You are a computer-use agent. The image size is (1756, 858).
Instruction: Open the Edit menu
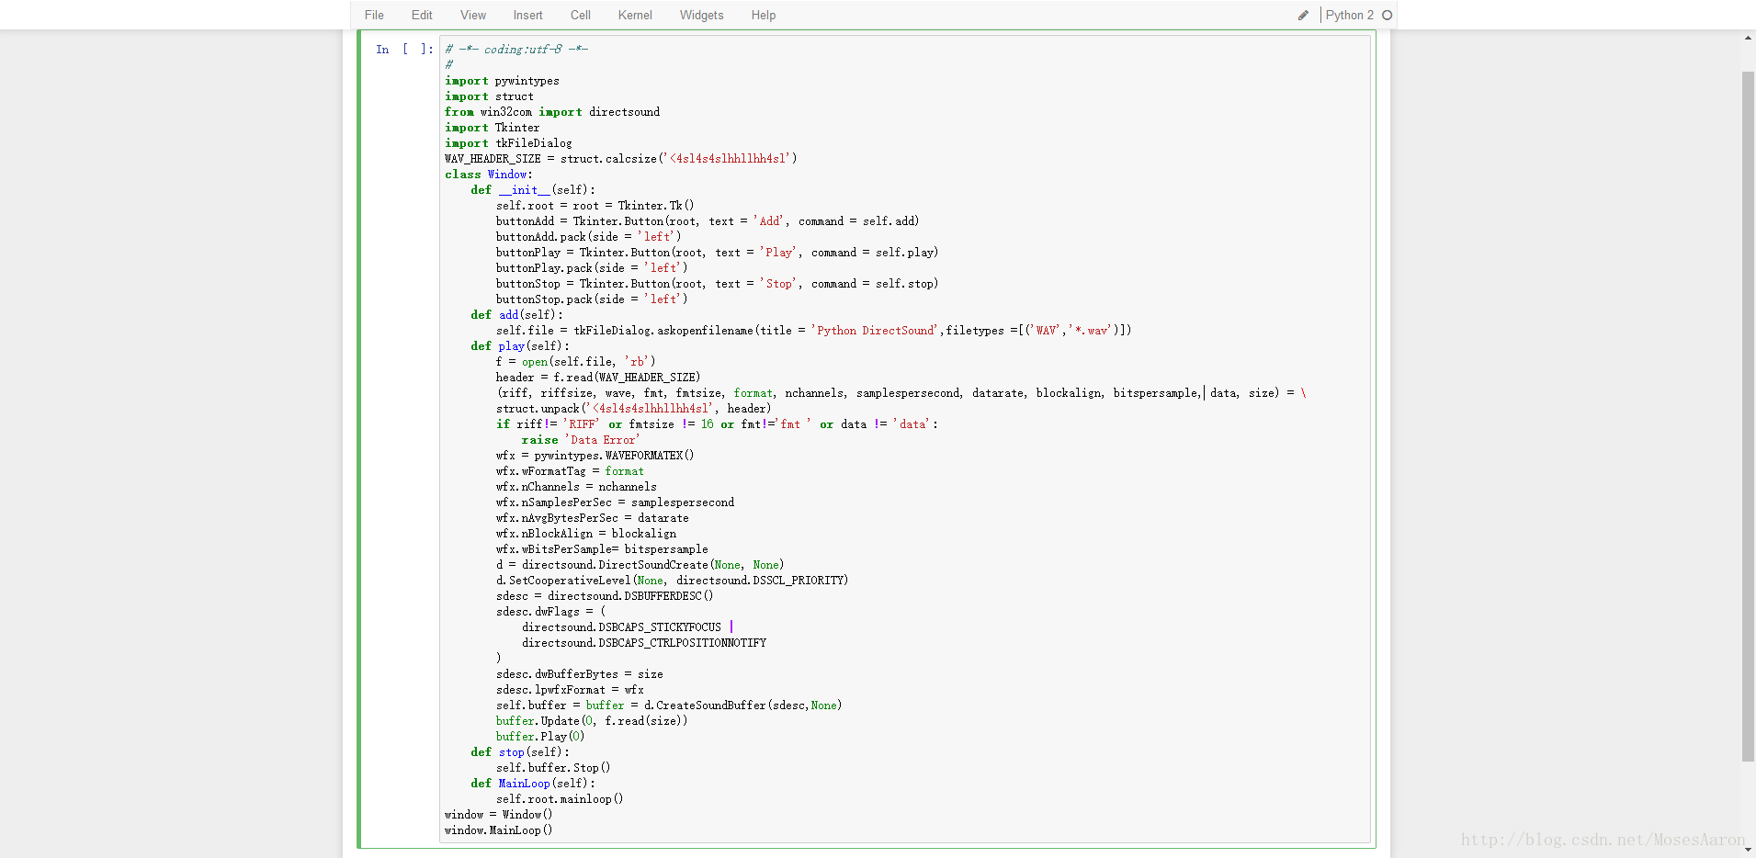(x=422, y=15)
